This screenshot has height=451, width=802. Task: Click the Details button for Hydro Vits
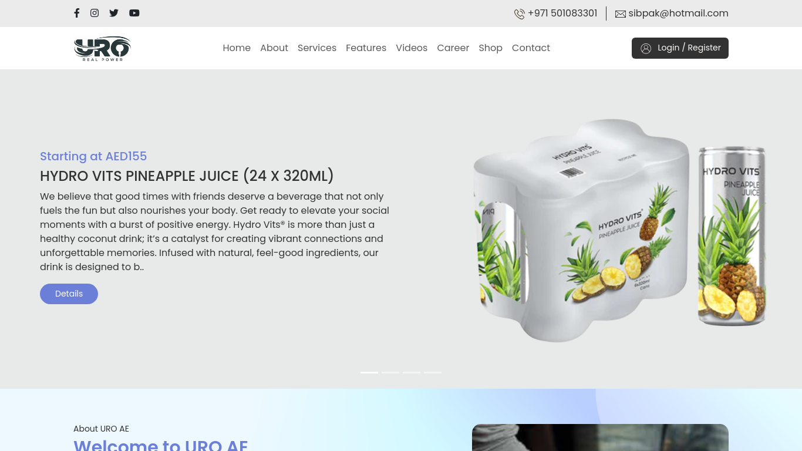pos(69,294)
